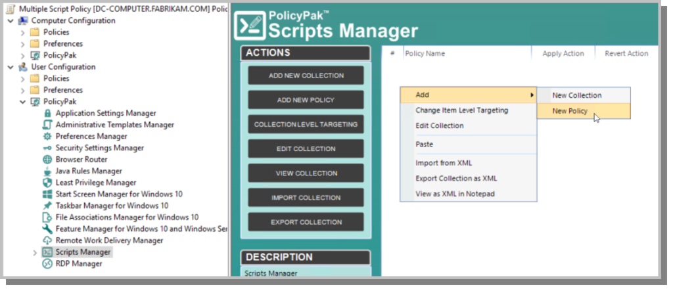This screenshot has width=673, height=291.
Task: Select the Preferences Manager gear icon
Action: [47, 137]
